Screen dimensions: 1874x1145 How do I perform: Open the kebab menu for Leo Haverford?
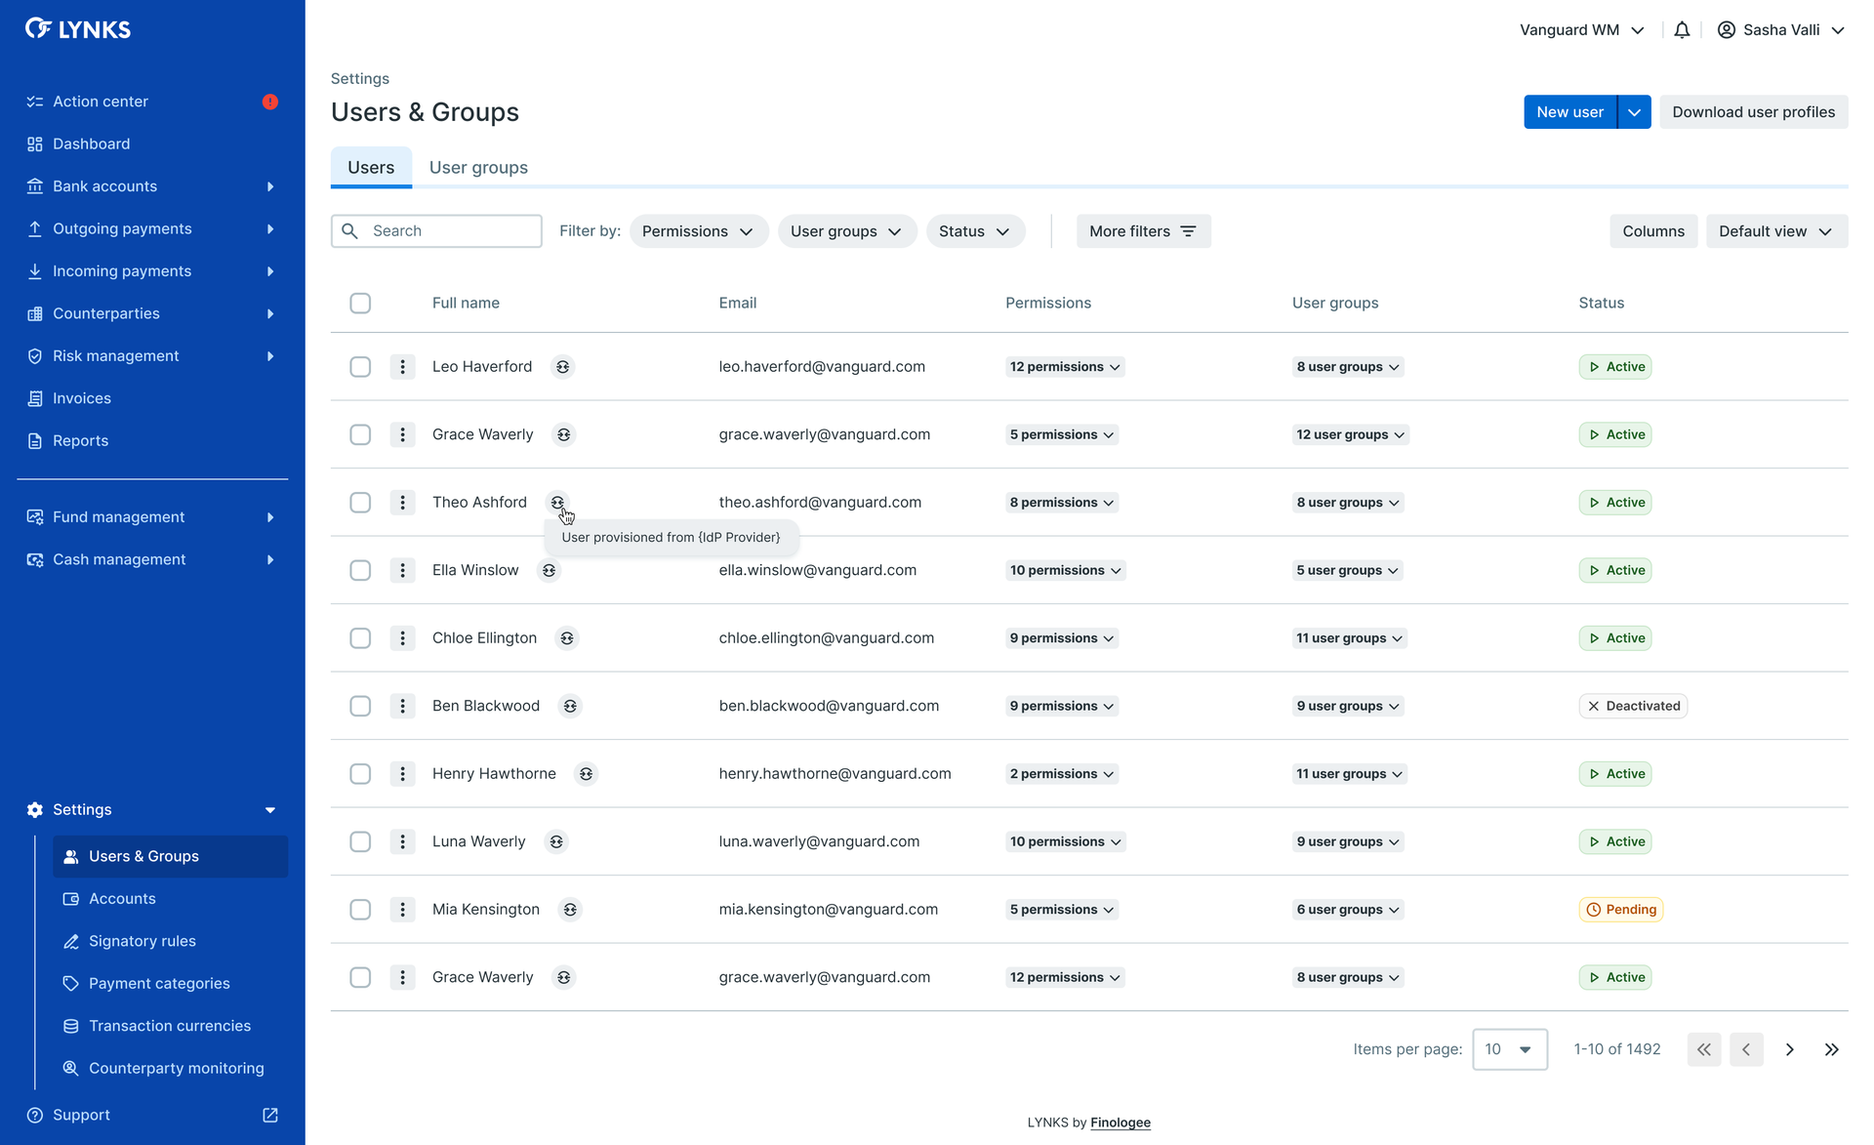tap(402, 367)
